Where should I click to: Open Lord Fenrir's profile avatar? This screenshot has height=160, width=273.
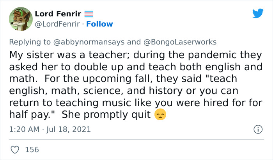pyautogui.click(x=20, y=19)
